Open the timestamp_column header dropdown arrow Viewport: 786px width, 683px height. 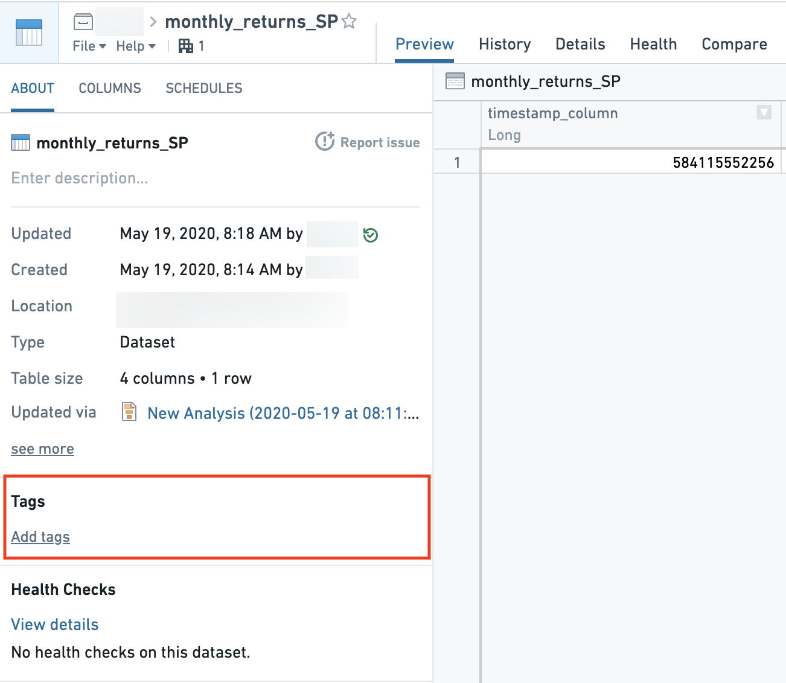pos(764,112)
